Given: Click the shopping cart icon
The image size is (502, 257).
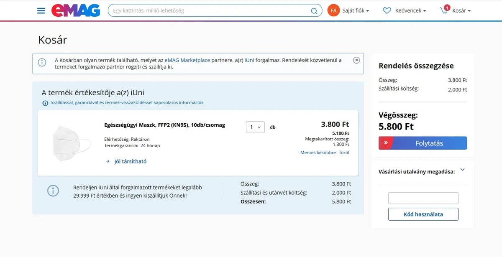Looking at the screenshot, I should click(x=444, y=10).
